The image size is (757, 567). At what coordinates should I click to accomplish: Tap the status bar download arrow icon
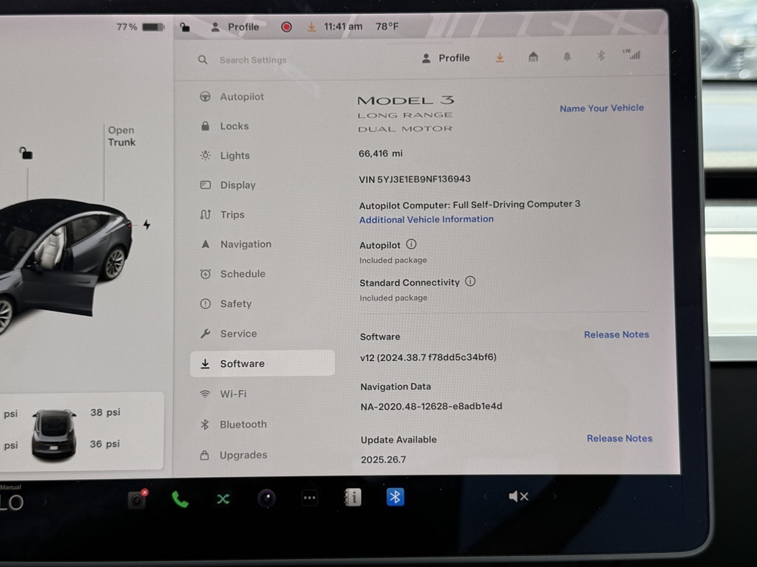coord(312,27)
